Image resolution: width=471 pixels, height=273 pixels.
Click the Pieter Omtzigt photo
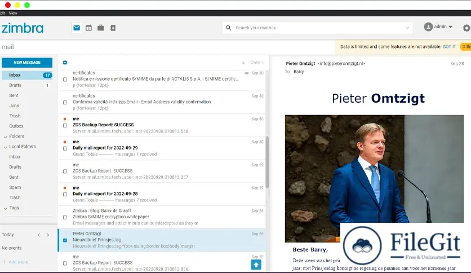click(x=374, y=178)
